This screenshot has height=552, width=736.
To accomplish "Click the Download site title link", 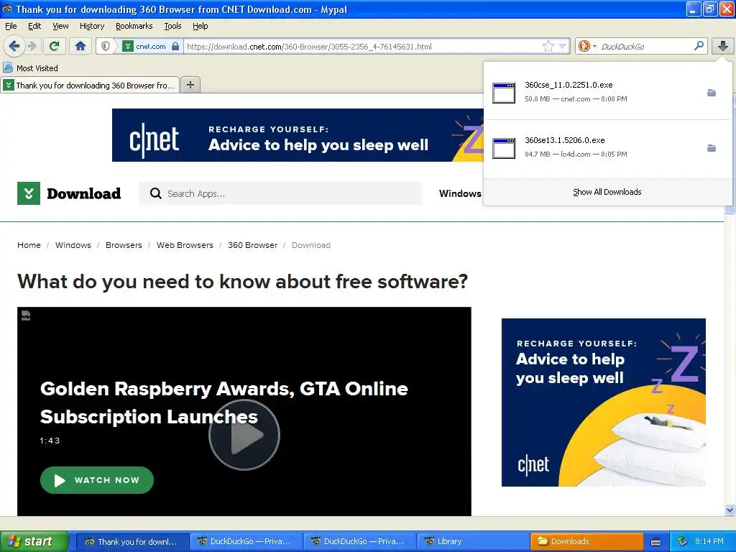I will (83, 193).
